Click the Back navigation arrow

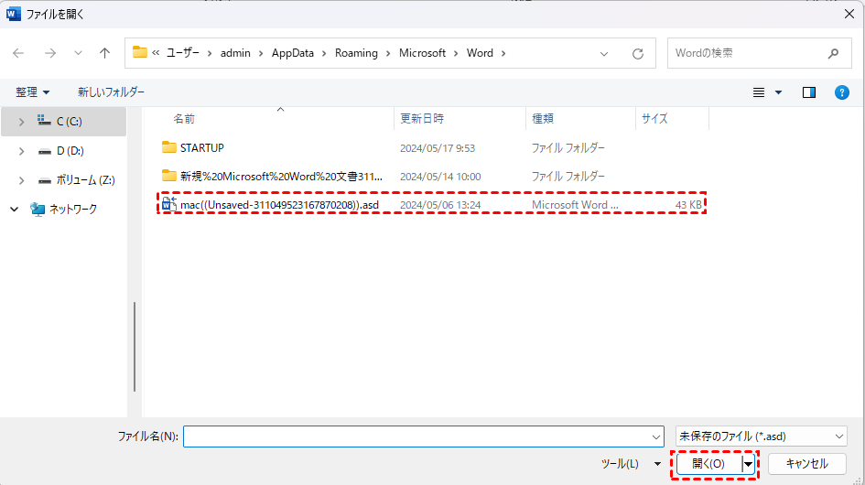pyautogui.click(x=18, y=53)
